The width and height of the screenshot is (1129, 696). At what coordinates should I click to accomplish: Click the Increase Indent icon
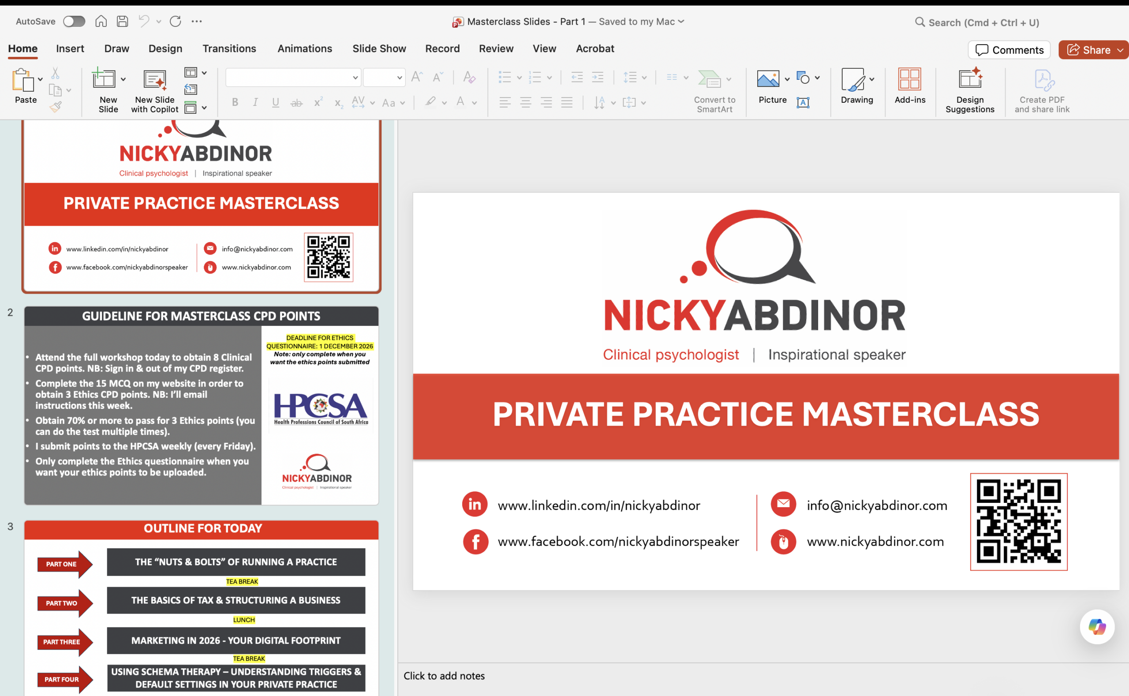[x=598, y=77]
